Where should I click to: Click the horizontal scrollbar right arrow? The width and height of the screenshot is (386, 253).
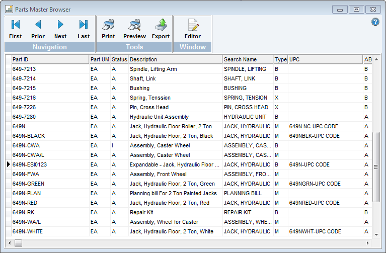[368, 243]
